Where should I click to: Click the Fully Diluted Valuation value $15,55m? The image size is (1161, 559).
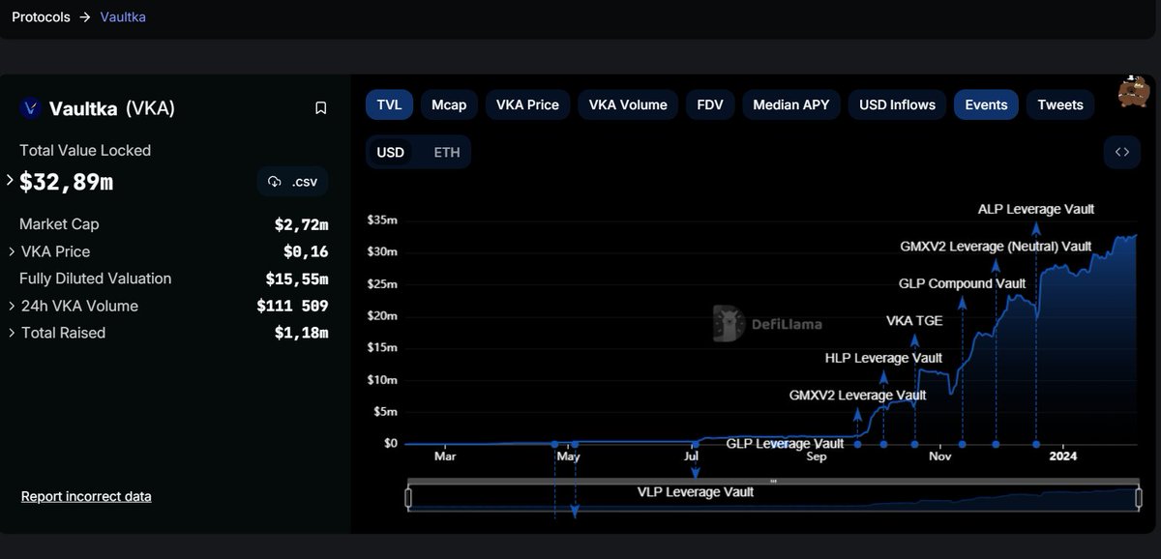click(x=297, y=279)
